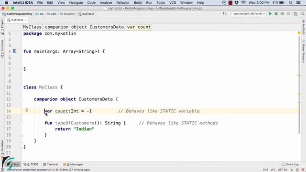This screenshot has width=306, height=172.
Task: Collapse the main function end marker at line 7
Action: 22,69
